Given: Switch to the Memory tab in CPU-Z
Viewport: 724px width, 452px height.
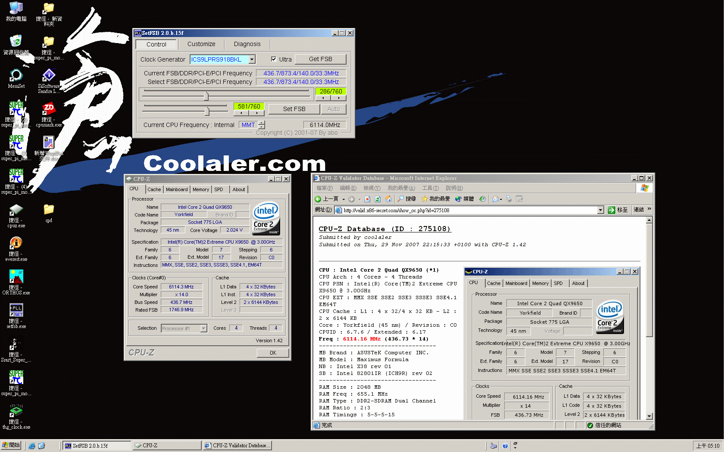Looking at the screenshot, I should pos(201,189).
